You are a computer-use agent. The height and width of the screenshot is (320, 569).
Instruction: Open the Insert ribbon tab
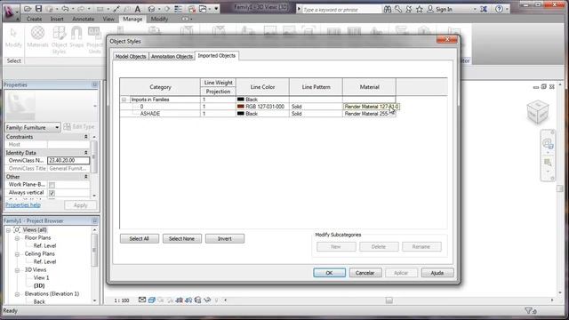pyautogui.click(x=57, y=19)
